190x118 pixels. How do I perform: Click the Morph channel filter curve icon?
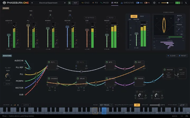[x=57, y=40]
